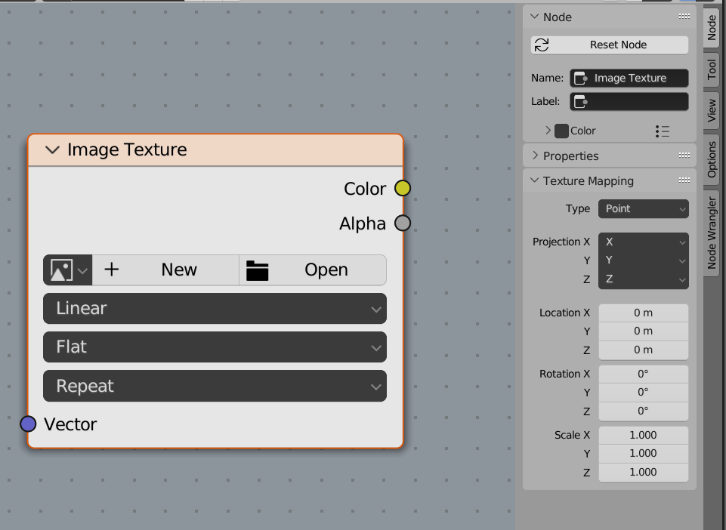The height and width of the screenshot is (530, 726).
Task: Click the Node panel drag grip
Action: pos(684,16)
